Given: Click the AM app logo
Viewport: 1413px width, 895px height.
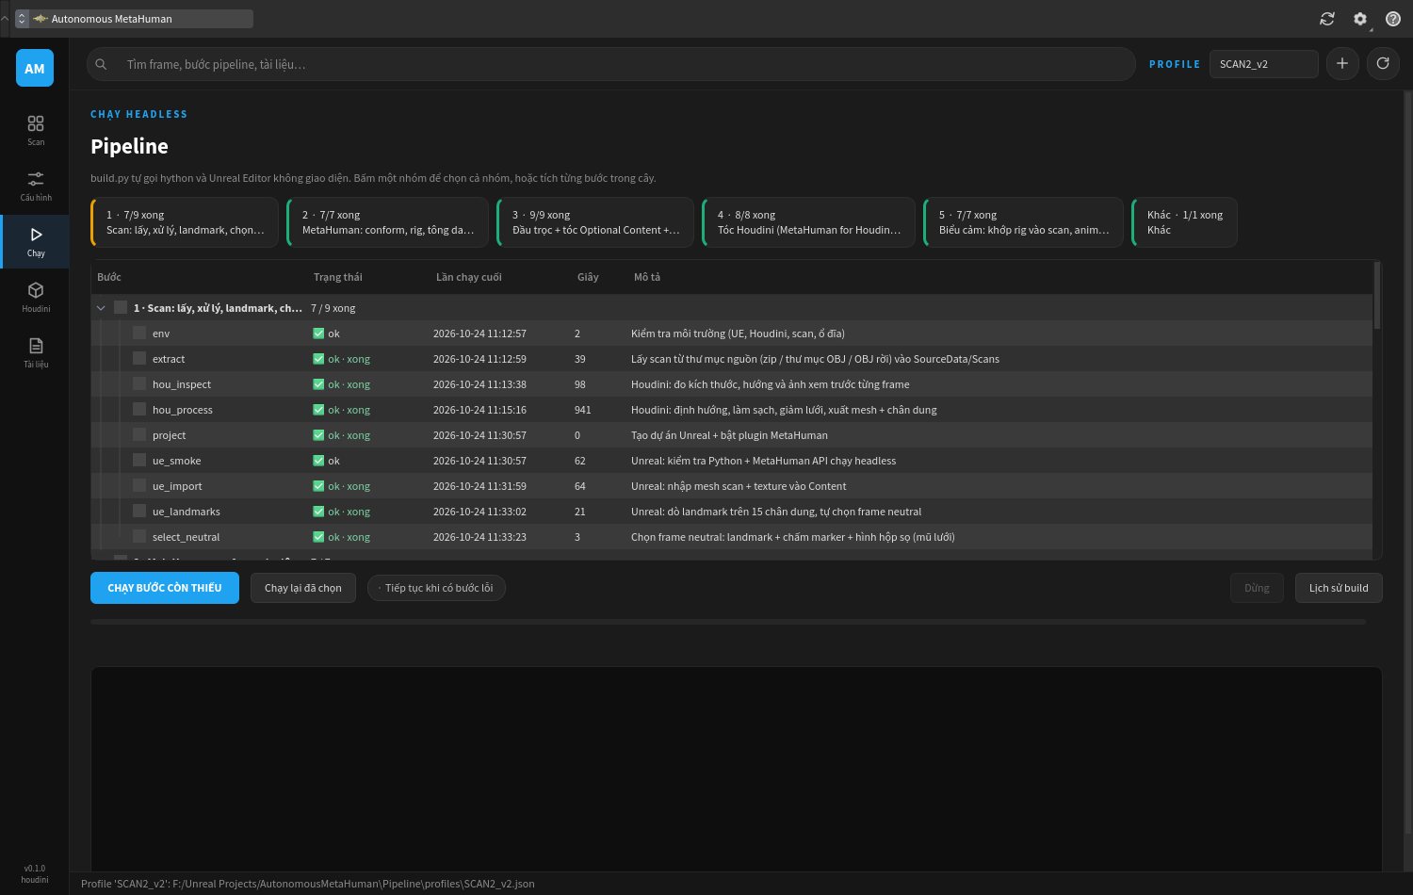Looking at the screenshot, I should [x=35, y=68].
